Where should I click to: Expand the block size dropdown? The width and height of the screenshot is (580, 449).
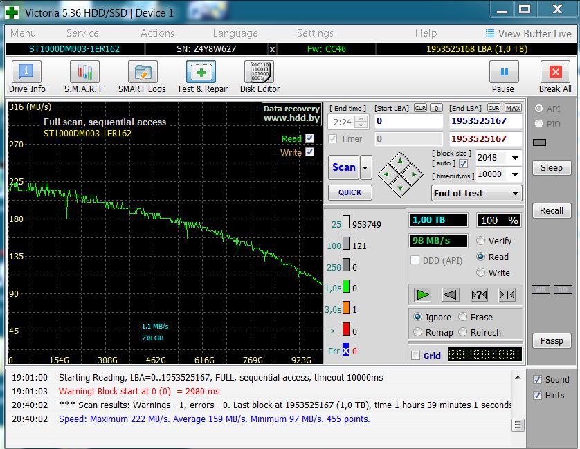tap(514, 158)
